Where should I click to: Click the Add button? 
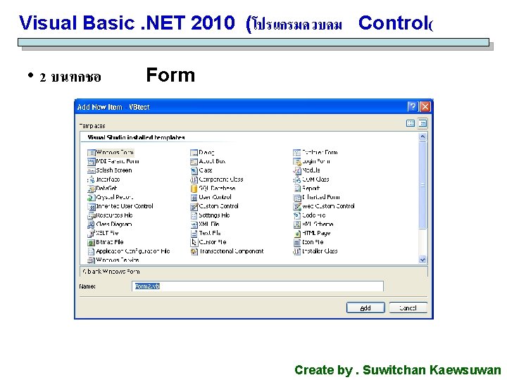[x=365, y=308]
